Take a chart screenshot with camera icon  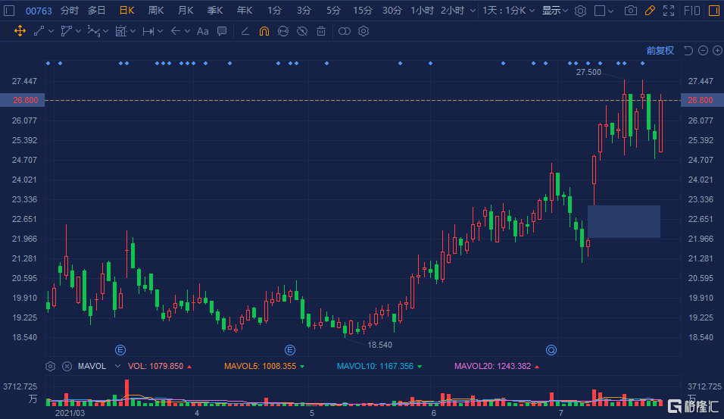point(631,11)
